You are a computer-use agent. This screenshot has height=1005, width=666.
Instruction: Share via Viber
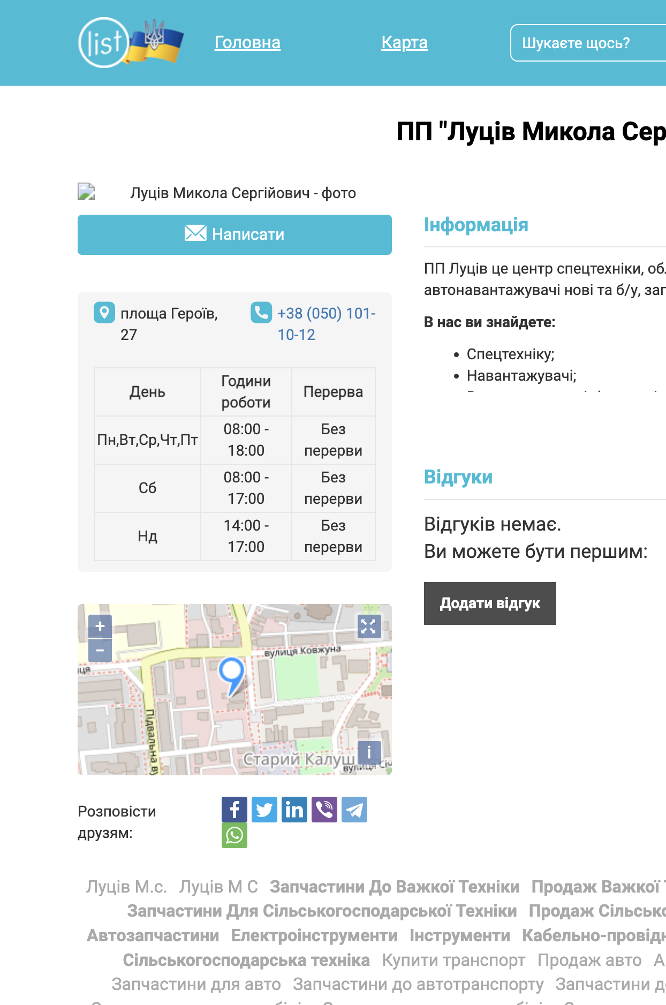click(x=324, y=810)
